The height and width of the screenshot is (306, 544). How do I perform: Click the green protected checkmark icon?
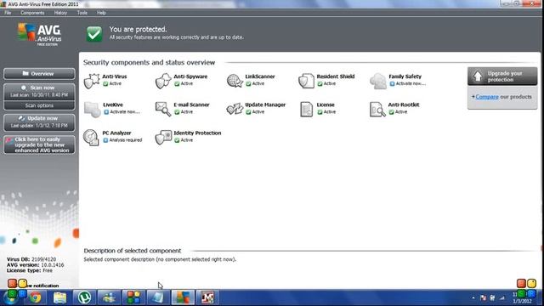(94, 34)
